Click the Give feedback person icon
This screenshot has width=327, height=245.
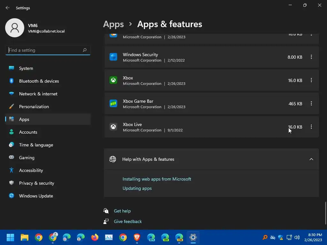point(106,221)
